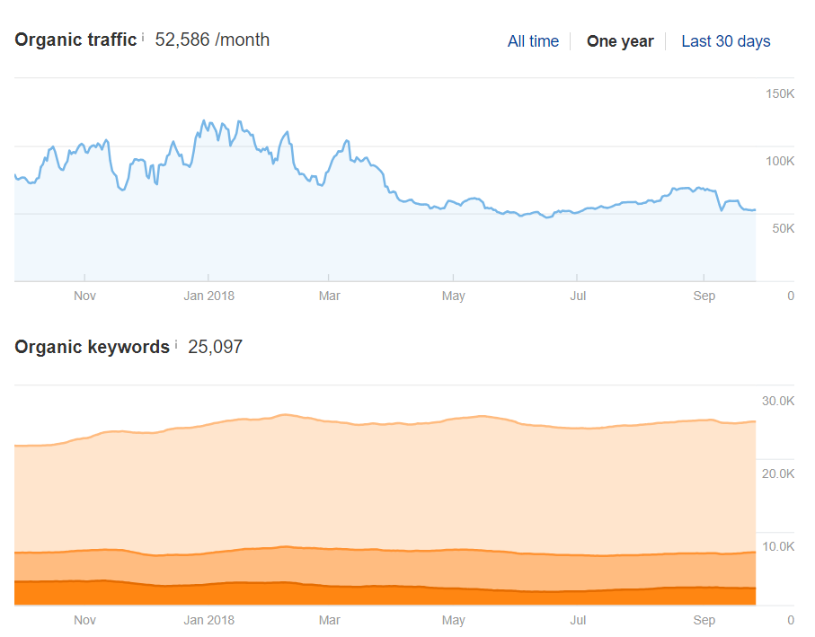Click the blue traffic line peak near Jan 2018

click(204, 121)
